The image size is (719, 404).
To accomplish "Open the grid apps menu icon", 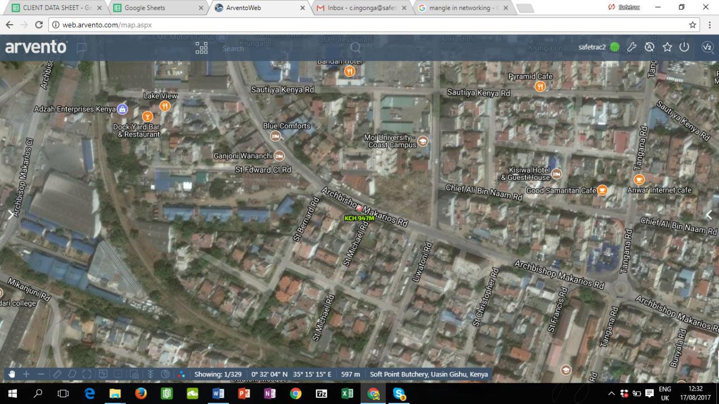I will tap(202, 48).
